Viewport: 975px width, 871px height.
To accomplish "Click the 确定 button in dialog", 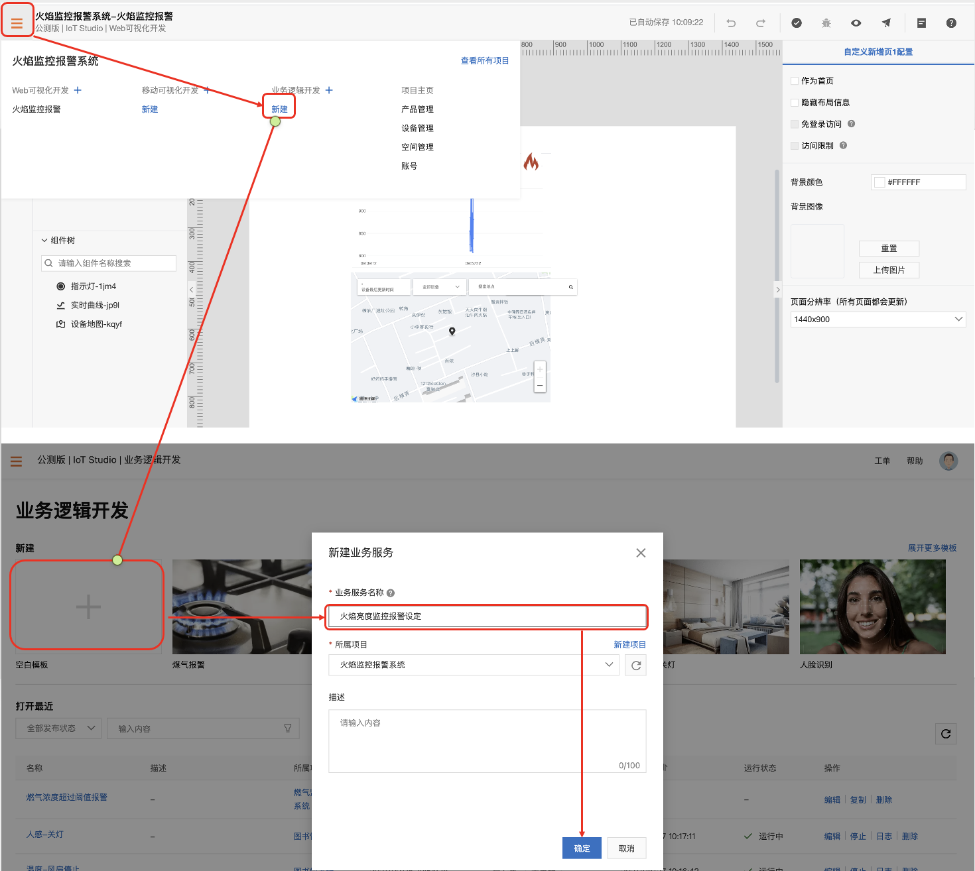I will (x=582, y=848).
